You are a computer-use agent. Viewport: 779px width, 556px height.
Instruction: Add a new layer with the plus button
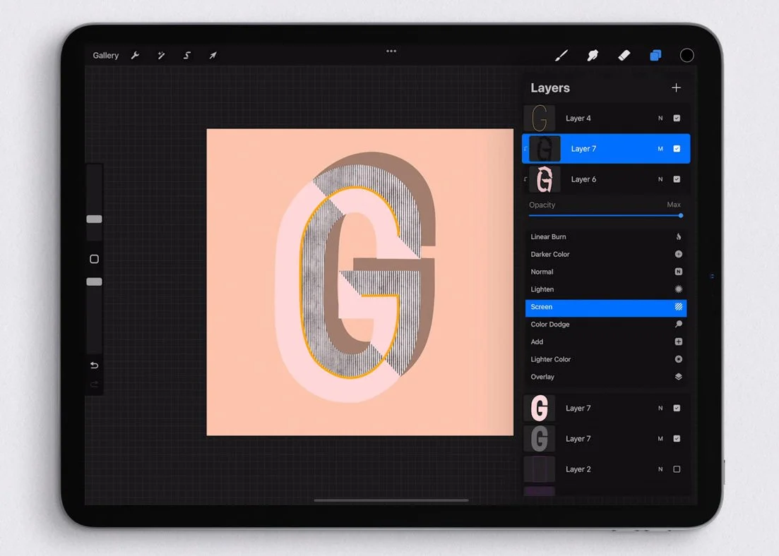pos(676,87)
